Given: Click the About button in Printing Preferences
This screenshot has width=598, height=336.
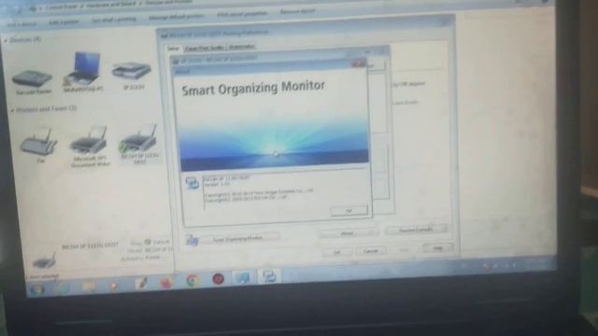Looking at the screenshot, I should pyautogui.click(x=349, y=232).
